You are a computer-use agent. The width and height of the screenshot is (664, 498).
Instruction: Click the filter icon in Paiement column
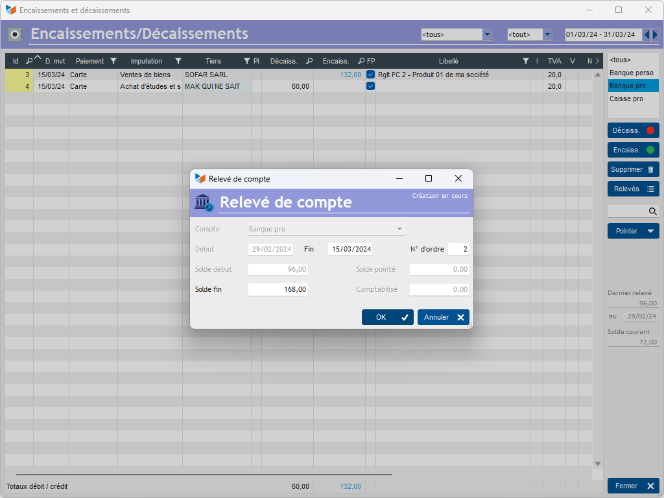pyautogui.click(x=113, y=61)
